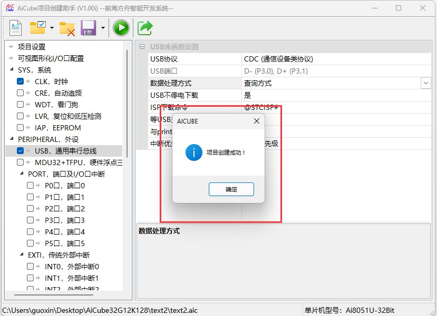Select 项目设置 in the tree
This screenshot has height=316, width=437.
[x=32, y=47]
